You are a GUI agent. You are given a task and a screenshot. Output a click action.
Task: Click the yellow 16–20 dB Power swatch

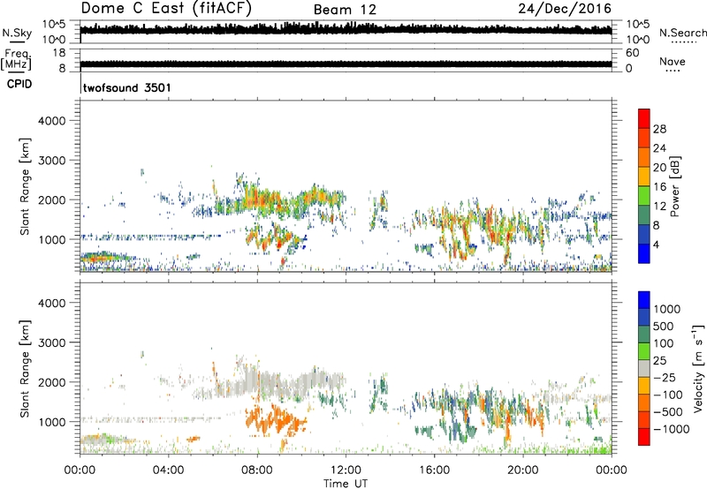point(644,176)
